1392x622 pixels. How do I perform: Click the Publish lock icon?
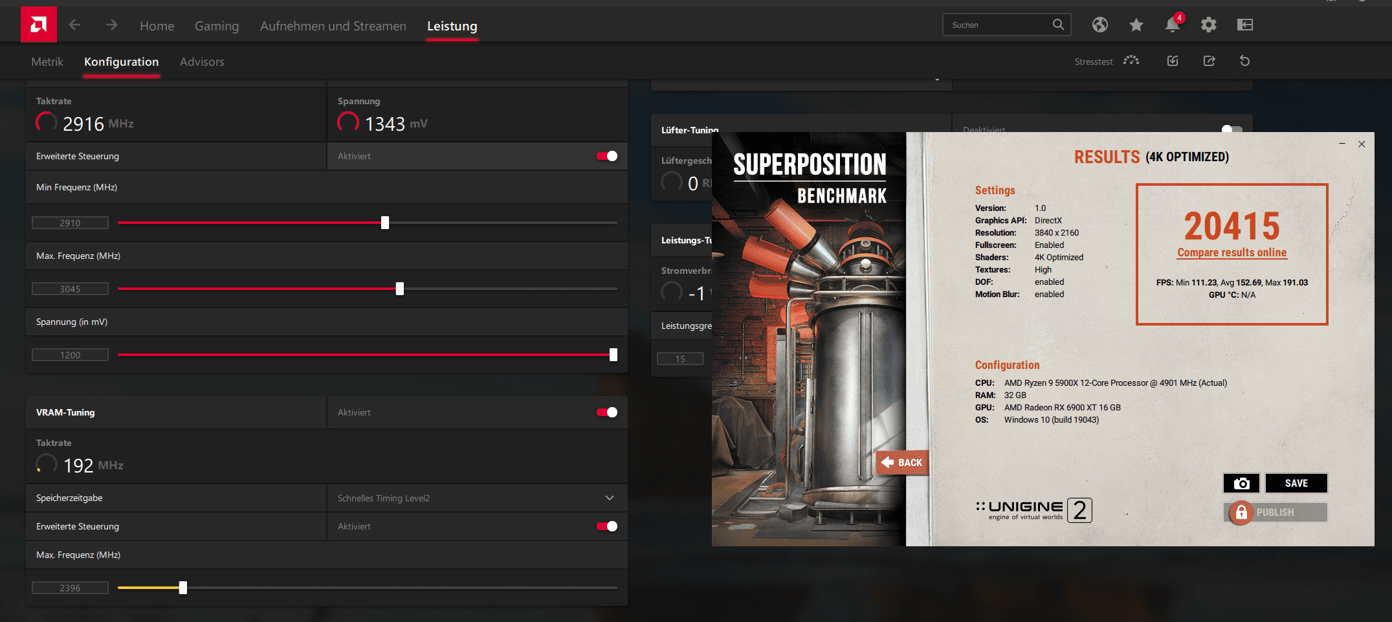[x=1241, y=513]
